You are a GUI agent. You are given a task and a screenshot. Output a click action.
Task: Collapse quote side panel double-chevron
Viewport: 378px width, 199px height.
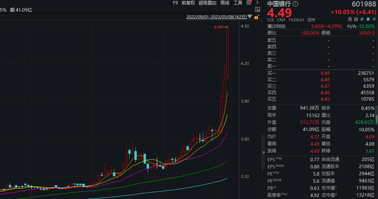[x=264, y=152]
